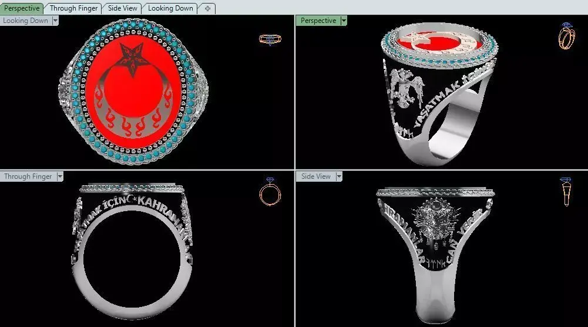Switch to the Perspective tab
Screen dimensions: 588x327
coord(22,8)
